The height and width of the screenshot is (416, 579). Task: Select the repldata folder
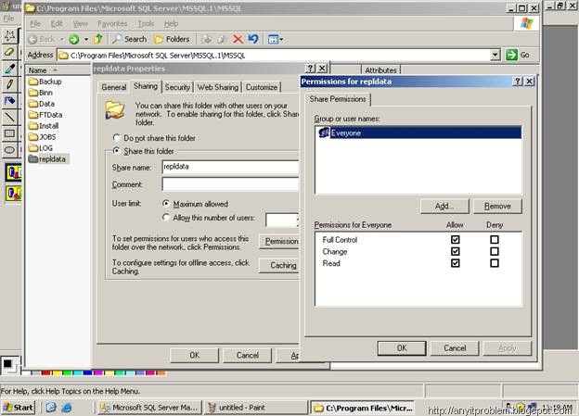click(47, 159)
